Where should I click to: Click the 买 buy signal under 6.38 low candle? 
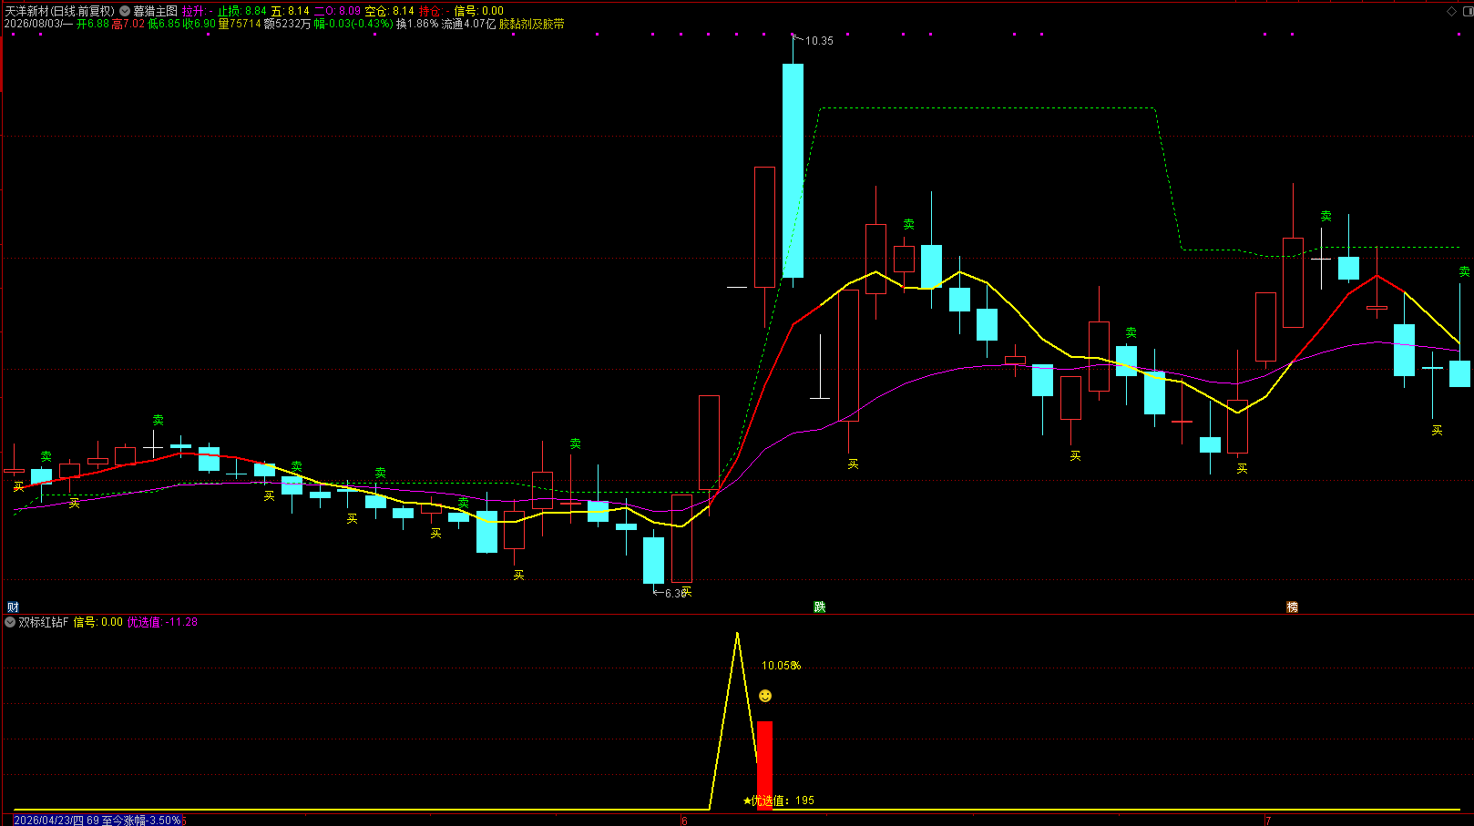[686, 592]
